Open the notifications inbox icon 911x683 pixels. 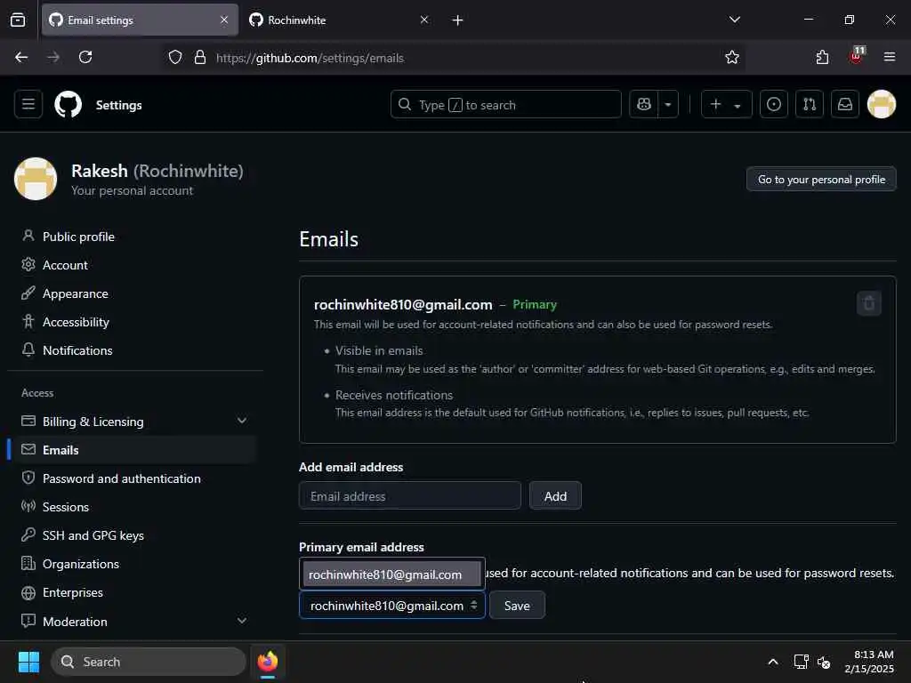point(845,105)
